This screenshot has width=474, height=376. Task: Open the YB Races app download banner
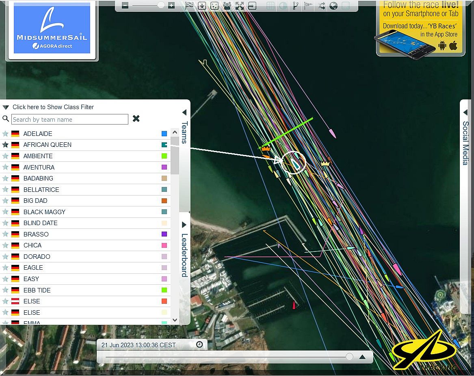(420, 27)
